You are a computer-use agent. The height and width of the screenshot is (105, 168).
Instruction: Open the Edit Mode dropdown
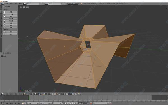coord(28,94)
